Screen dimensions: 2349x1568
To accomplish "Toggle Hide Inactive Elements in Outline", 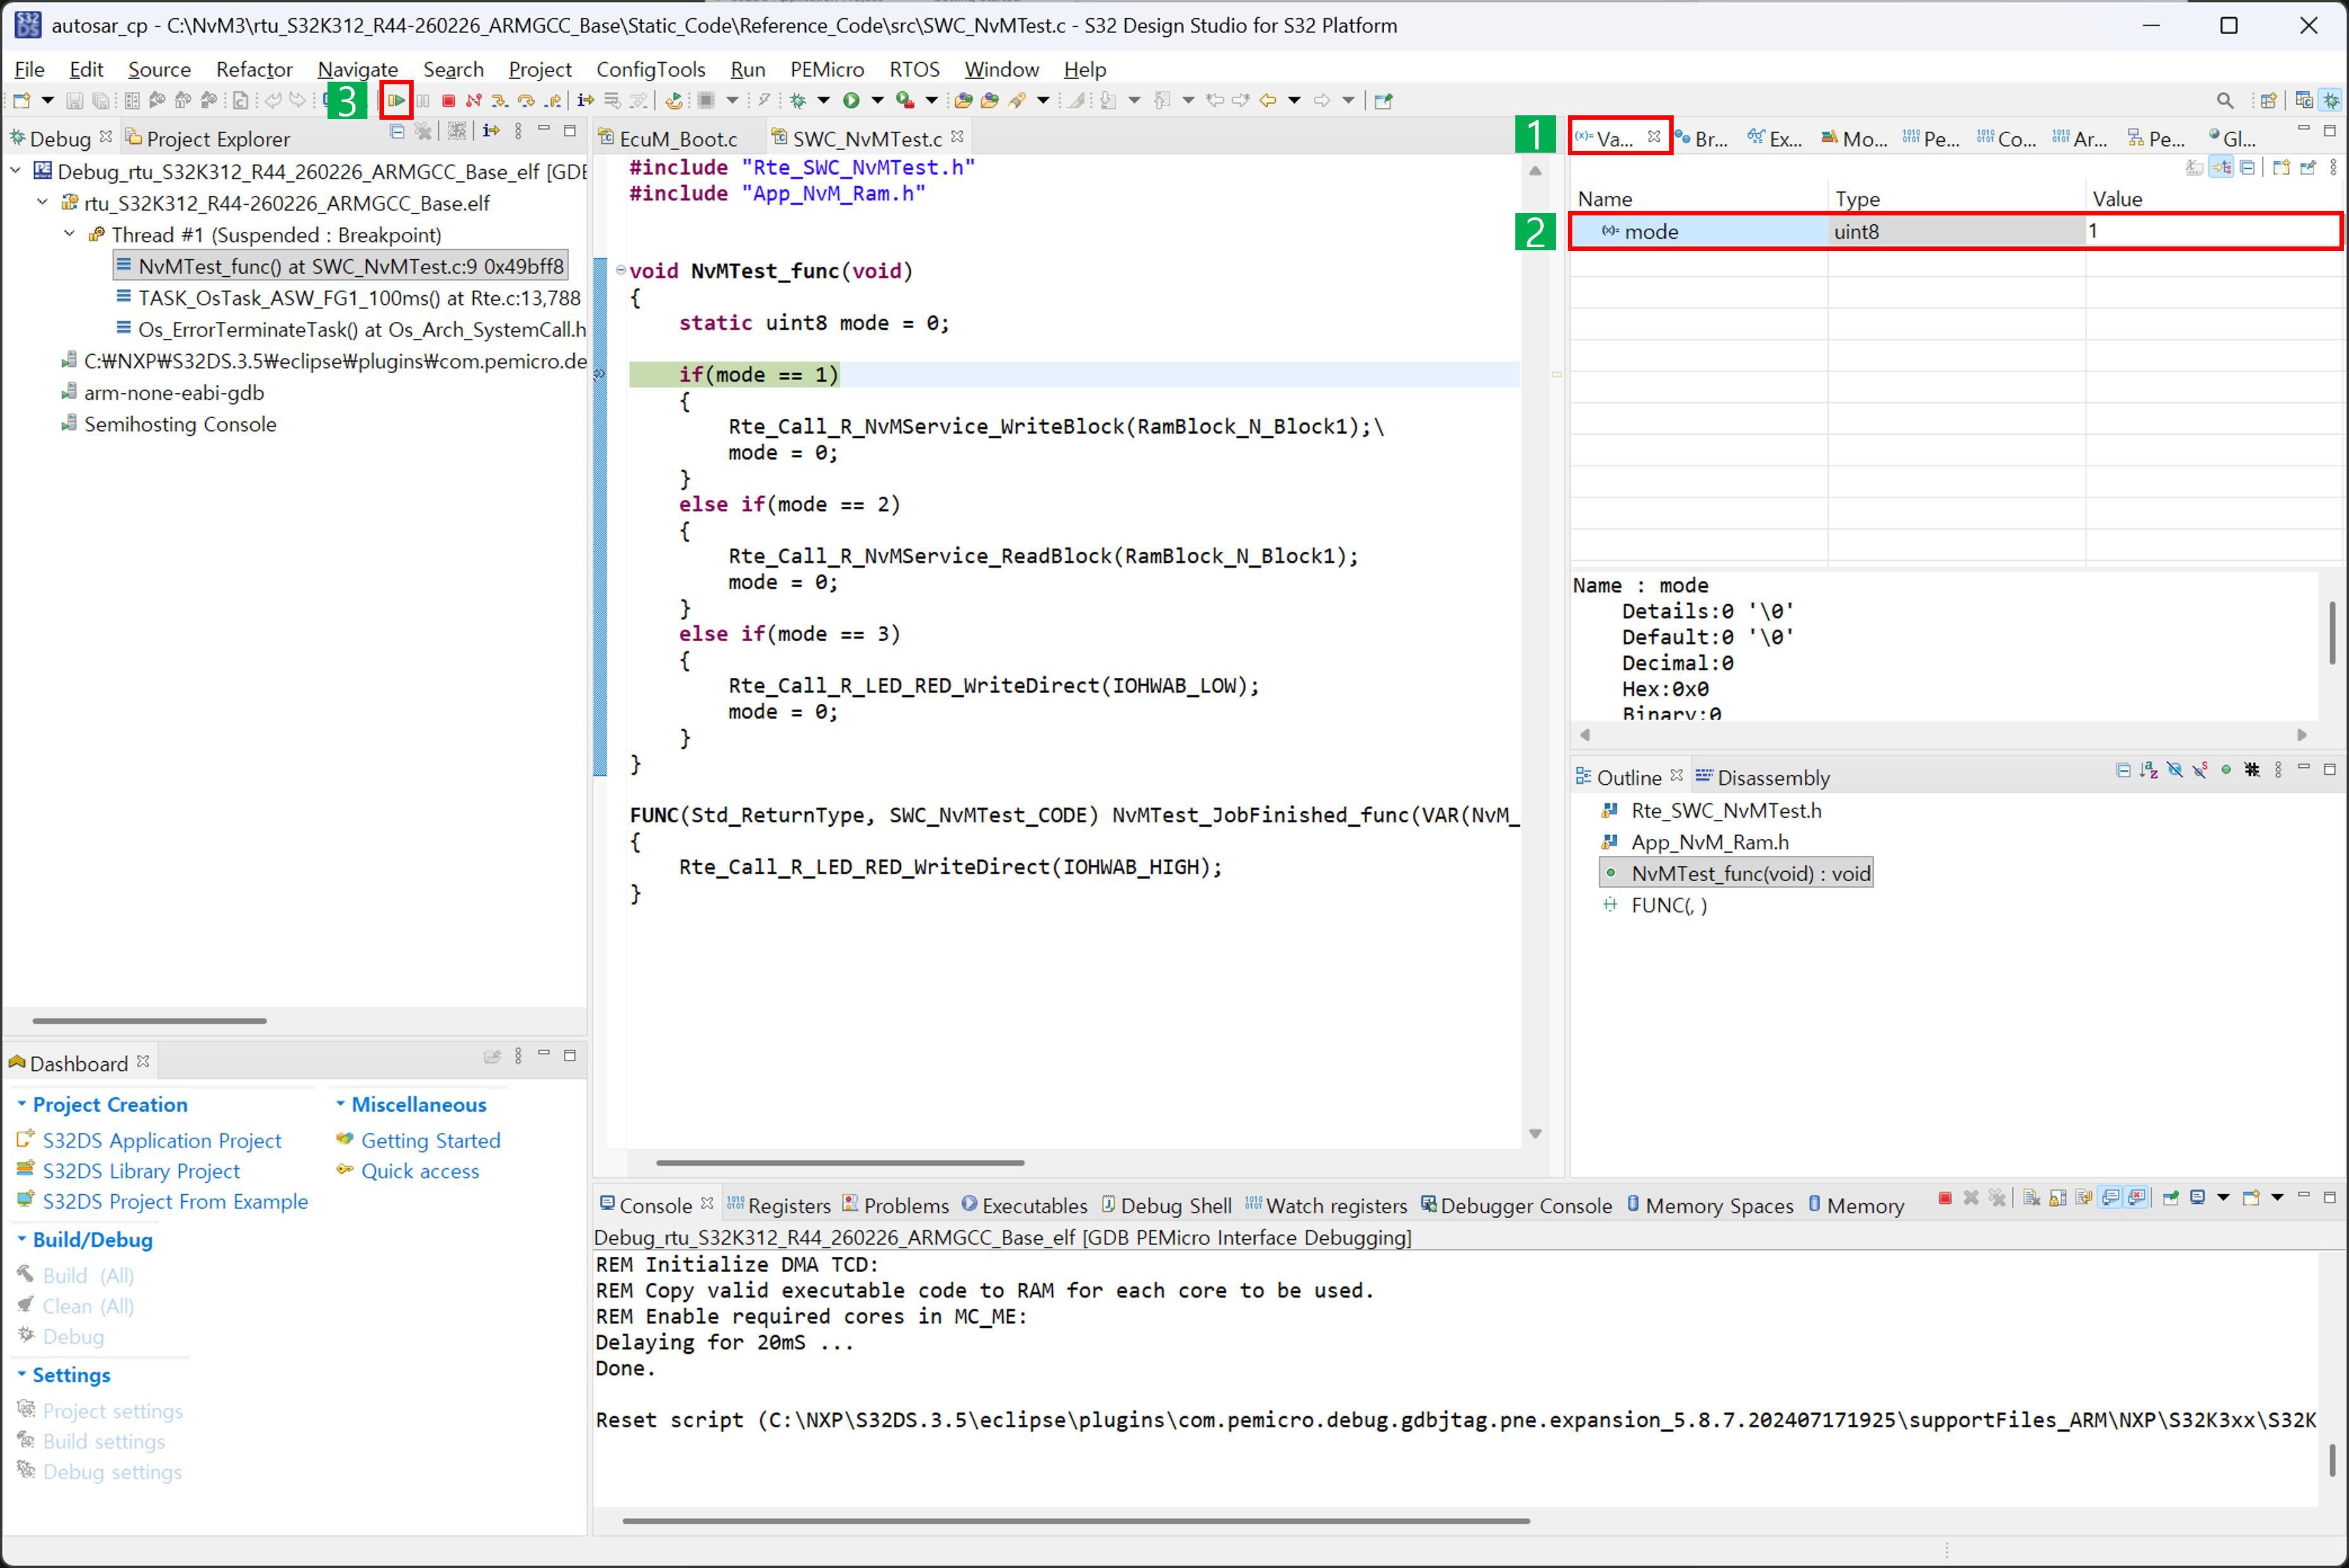I will coord(2252,770).
